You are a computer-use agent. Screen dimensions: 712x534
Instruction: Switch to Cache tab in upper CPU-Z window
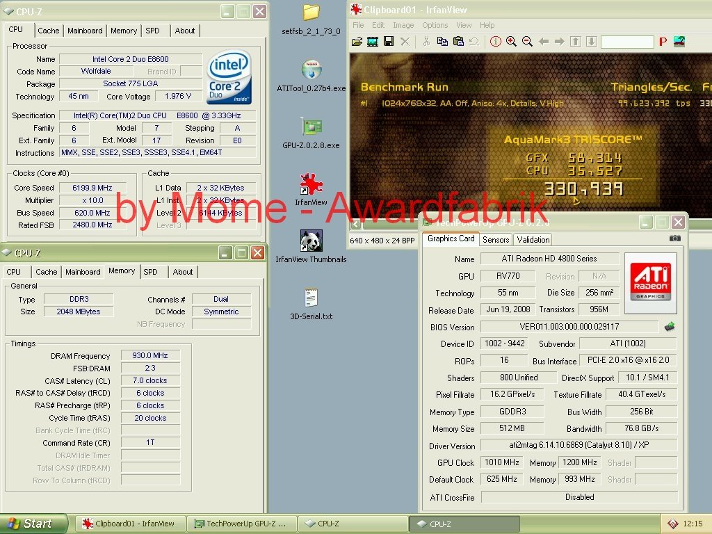(49, 31)
